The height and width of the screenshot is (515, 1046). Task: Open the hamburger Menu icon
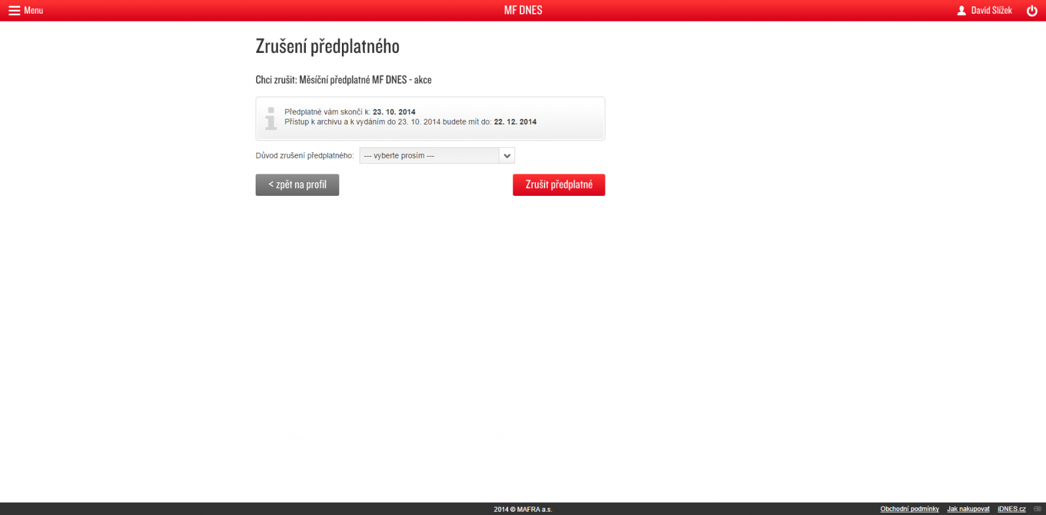point(14,10)
